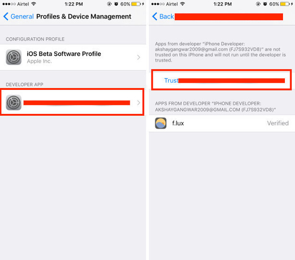Expand iOS Beta Software Profile row chevron
Viewport: 295px width, 260px height.
point(139,57)
